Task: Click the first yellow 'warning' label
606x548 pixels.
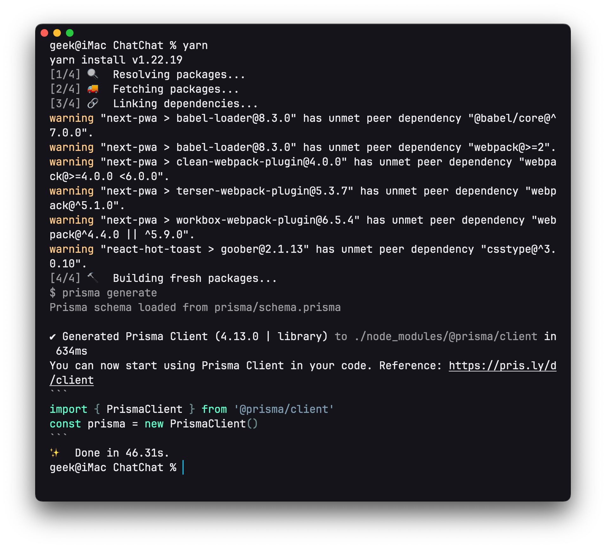Action: coord(72,118)
